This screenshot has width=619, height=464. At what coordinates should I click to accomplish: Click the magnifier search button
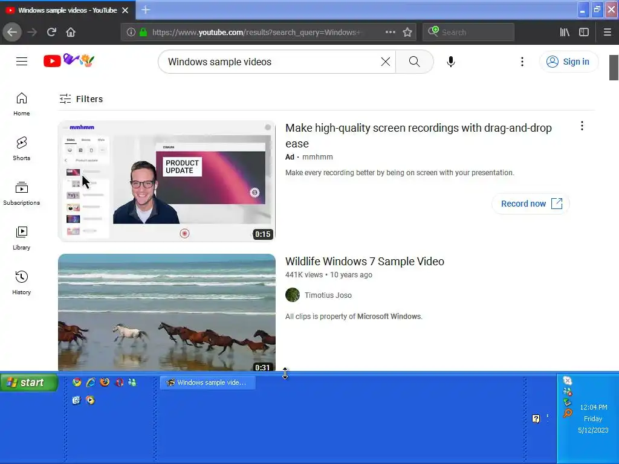pos(414,62)
